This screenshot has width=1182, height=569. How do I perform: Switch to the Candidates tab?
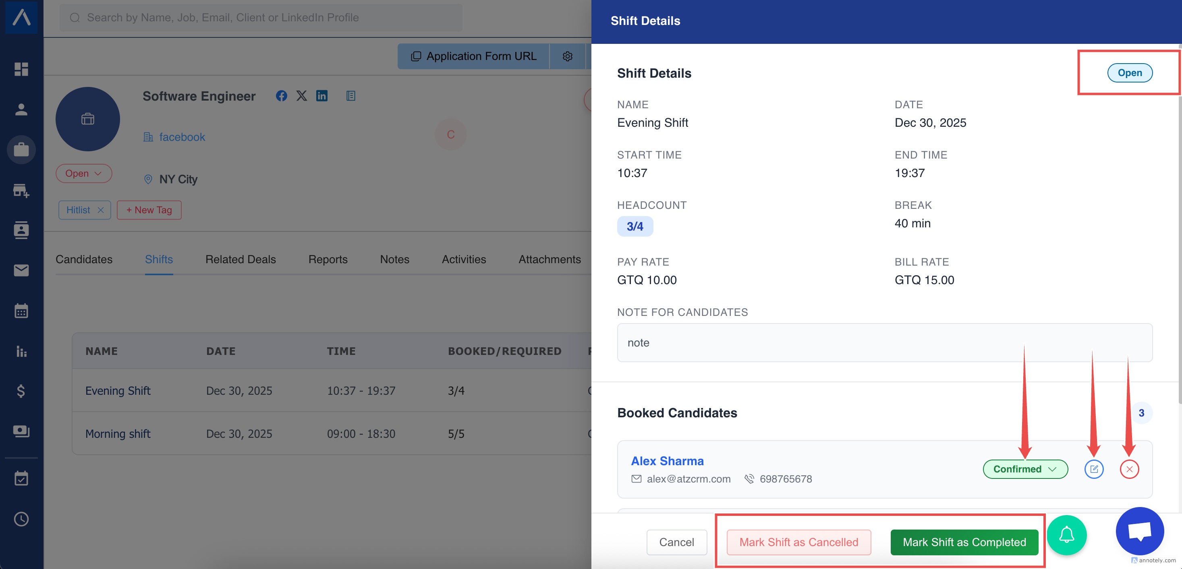point(83,259)
